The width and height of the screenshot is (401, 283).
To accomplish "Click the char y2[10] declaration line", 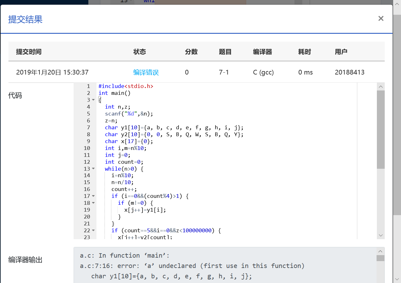I will coord(174,134).
